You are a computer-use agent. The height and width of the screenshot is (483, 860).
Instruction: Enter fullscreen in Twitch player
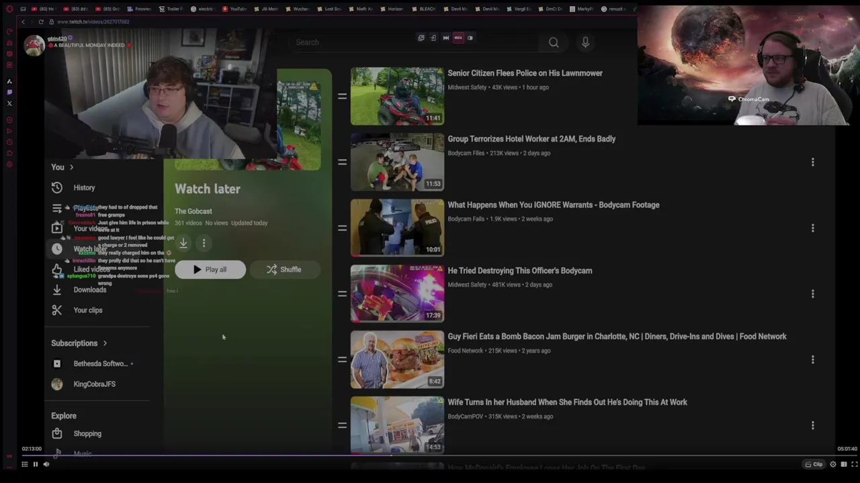pos(855,464)
